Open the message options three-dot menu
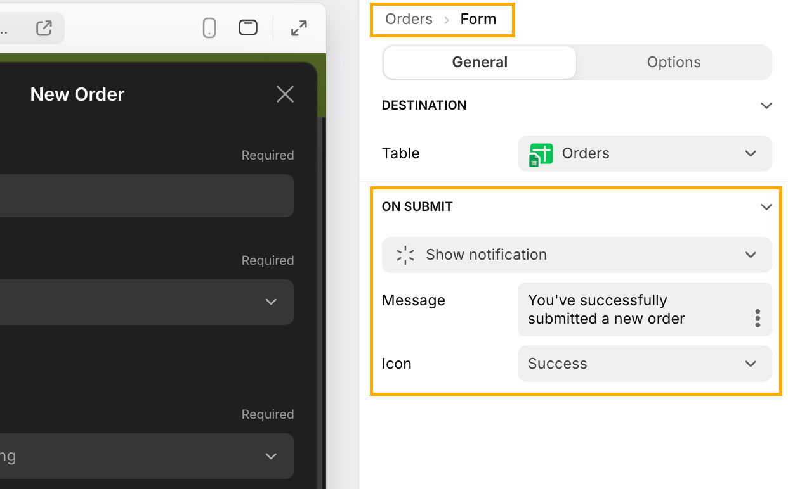 click(x=758, y=318)
